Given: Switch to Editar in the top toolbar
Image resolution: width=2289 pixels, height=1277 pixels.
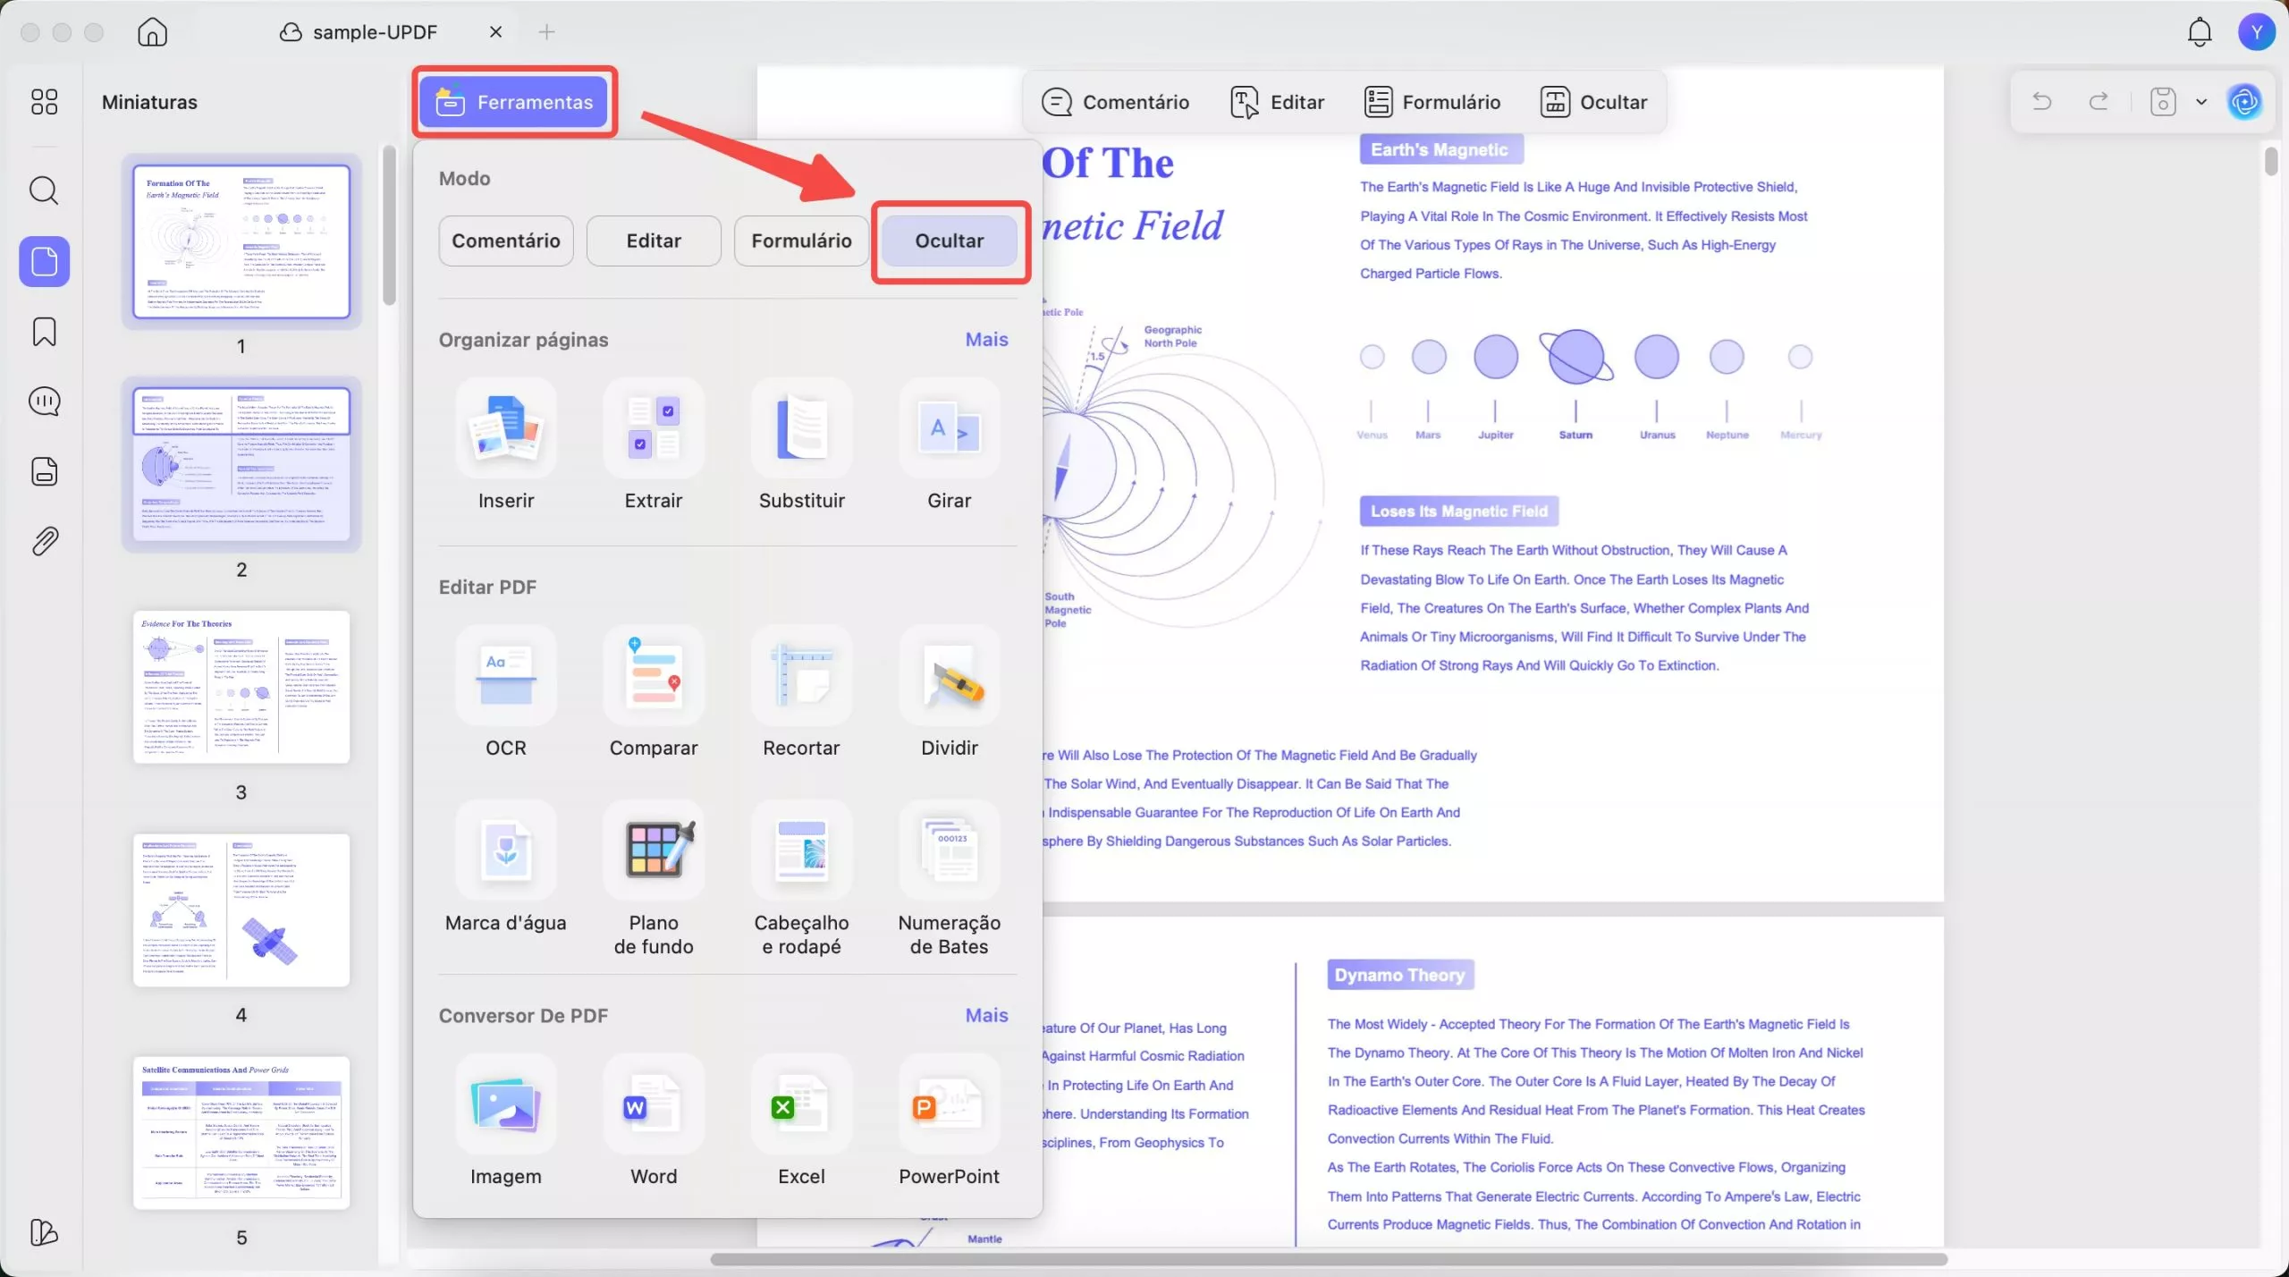Looking at the screenshot, I should 1278,102.
